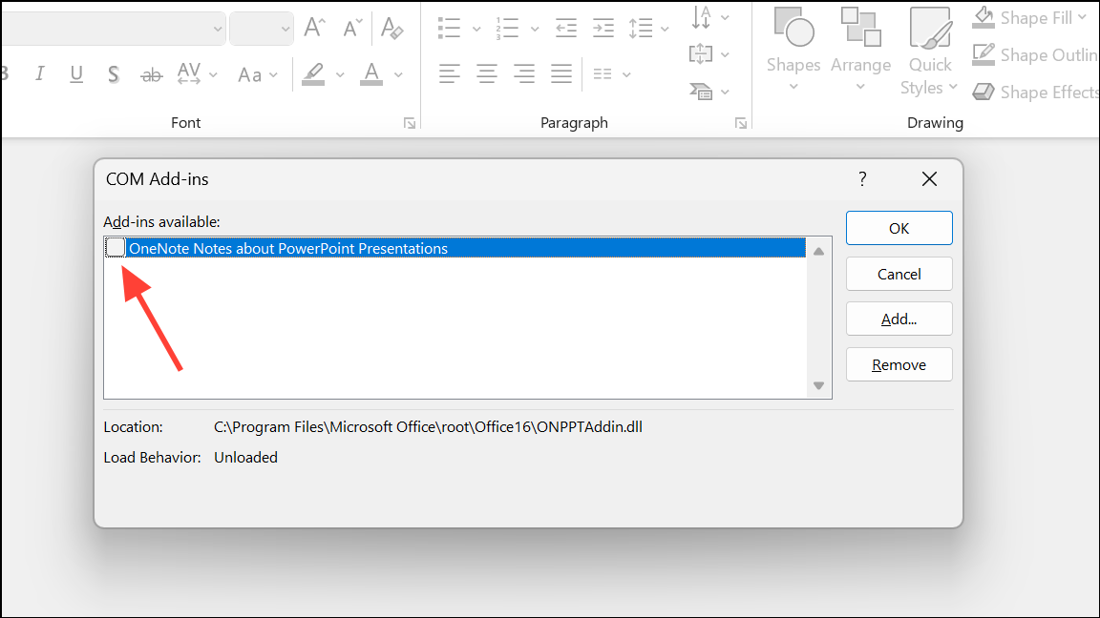The image size is (1100, 618).
Task: Apply strikethrough to text
Action: tap(150, 73)
